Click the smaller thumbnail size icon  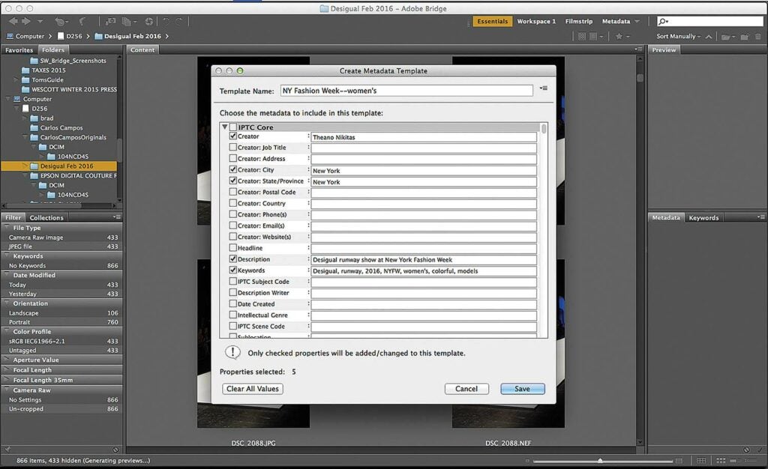pyautogui.click(x=527, y=461)
